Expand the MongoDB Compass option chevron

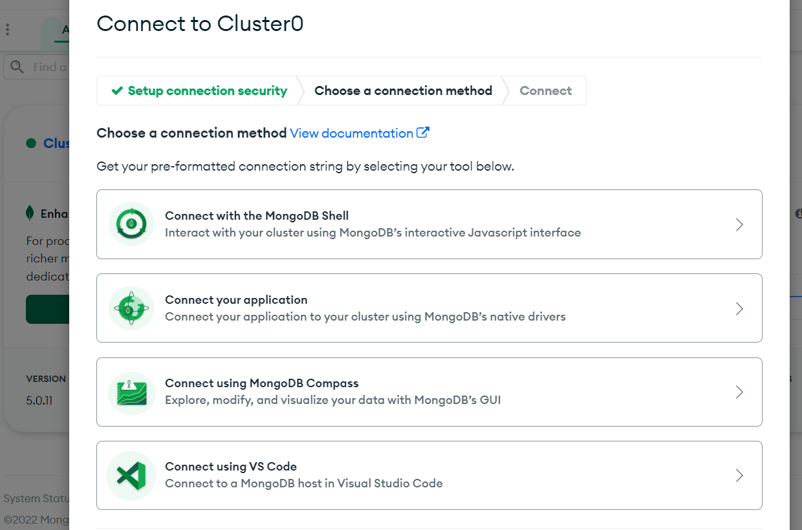pos(739,392)
